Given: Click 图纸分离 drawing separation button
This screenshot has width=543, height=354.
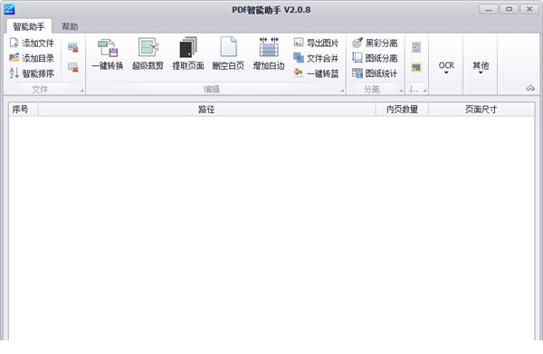Looking at the screenshot, I should tap(375, 58).
